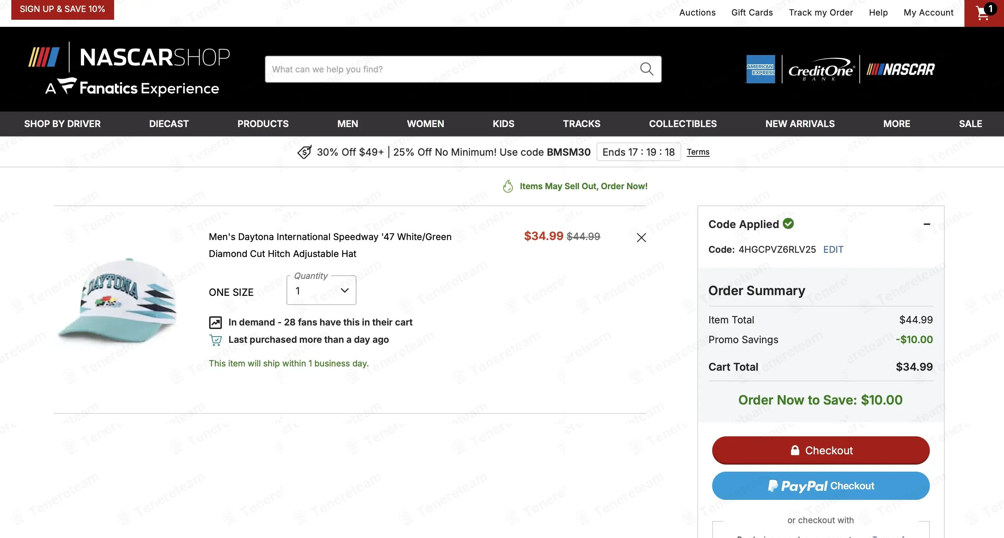
Task: Click the red Checkout button
Action: click(x=820, y=450)
